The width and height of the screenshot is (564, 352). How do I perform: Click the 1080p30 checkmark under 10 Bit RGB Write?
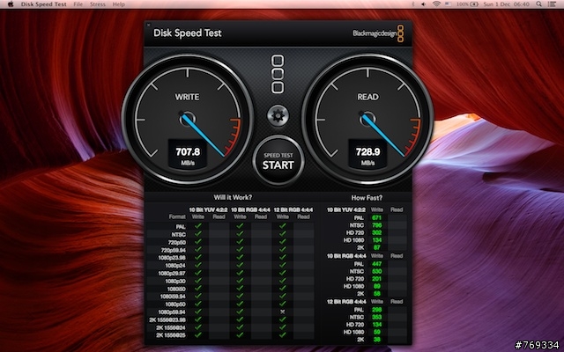(240, 281)
